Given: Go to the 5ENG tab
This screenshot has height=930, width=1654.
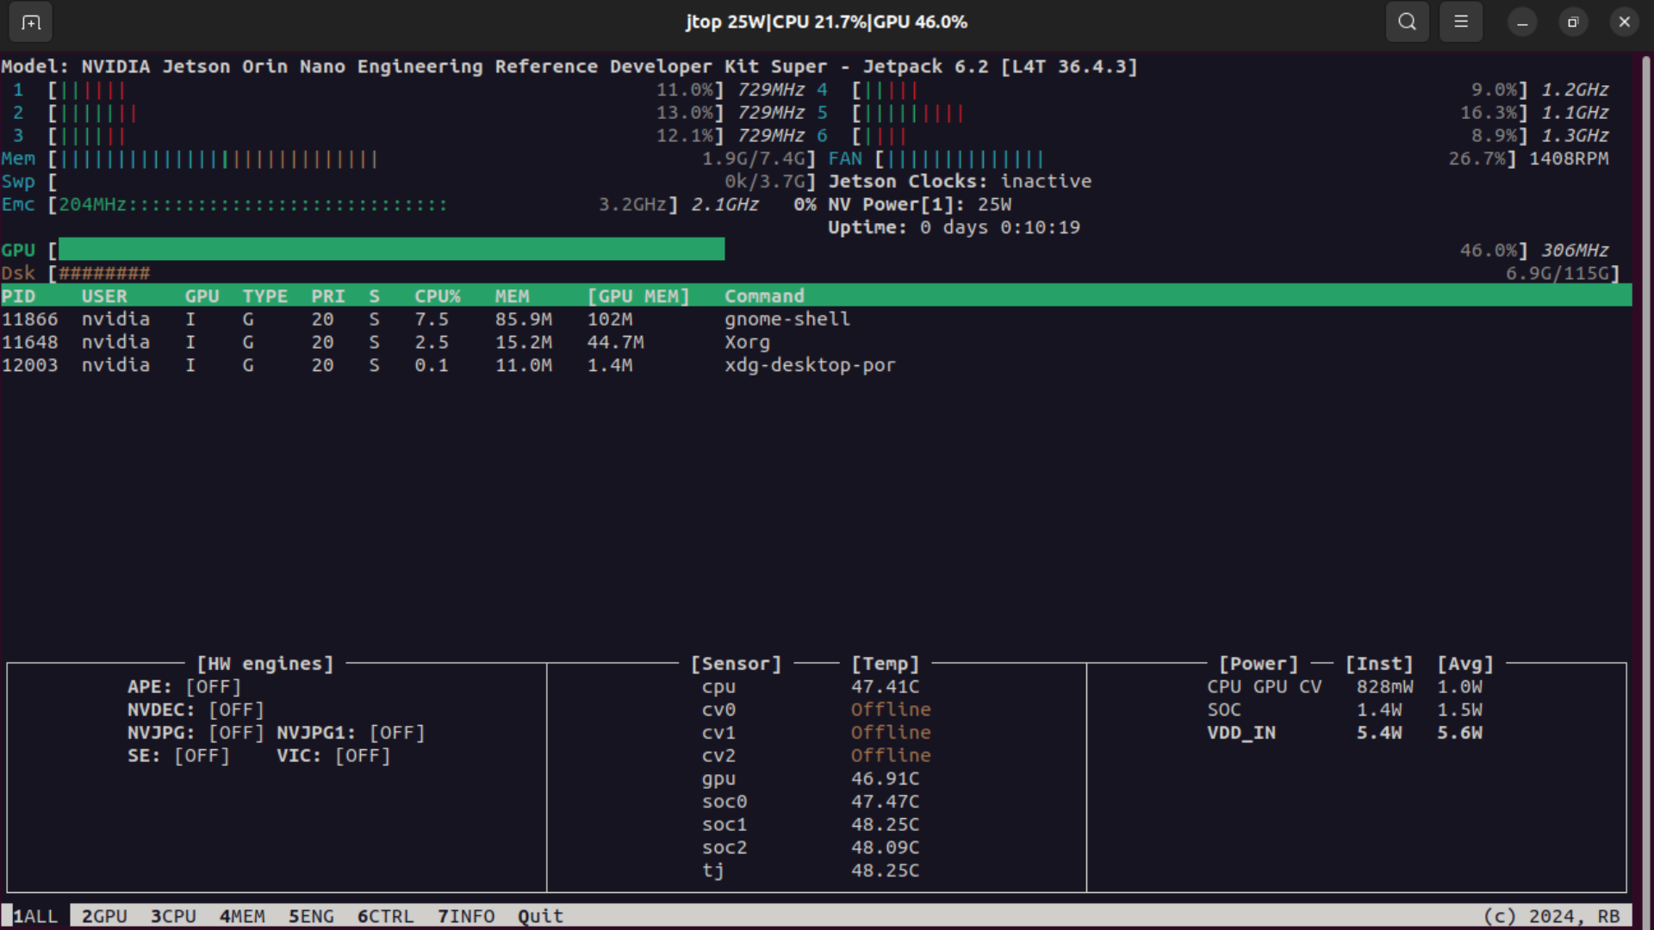Looking at the screenshot, I should tap(311, 916).
